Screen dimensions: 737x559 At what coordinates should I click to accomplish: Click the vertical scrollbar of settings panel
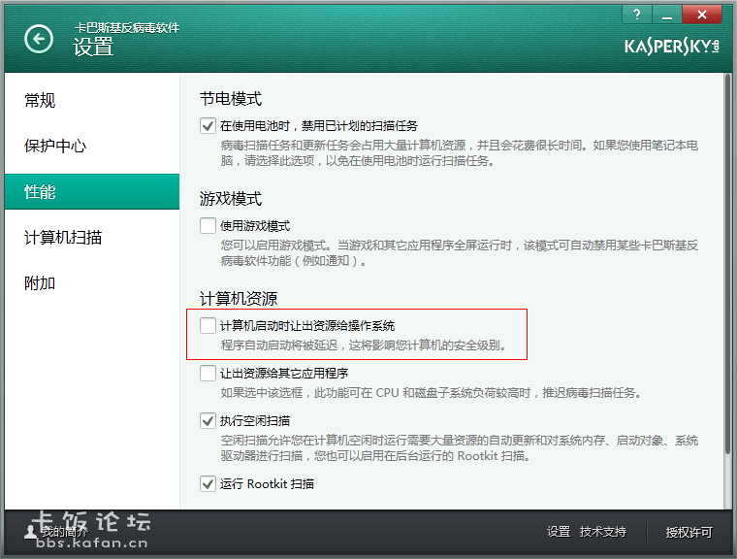[727, 264]
